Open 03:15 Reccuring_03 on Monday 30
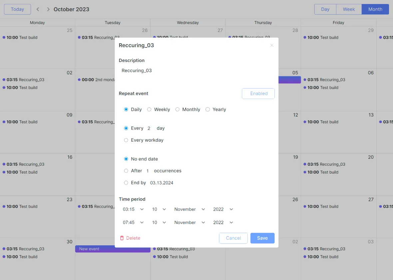 pos(23,249)
